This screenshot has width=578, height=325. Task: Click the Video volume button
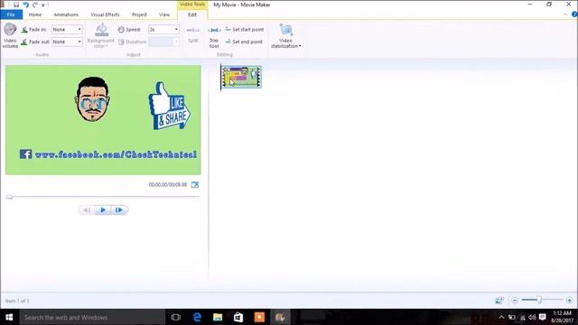(10, 35)
